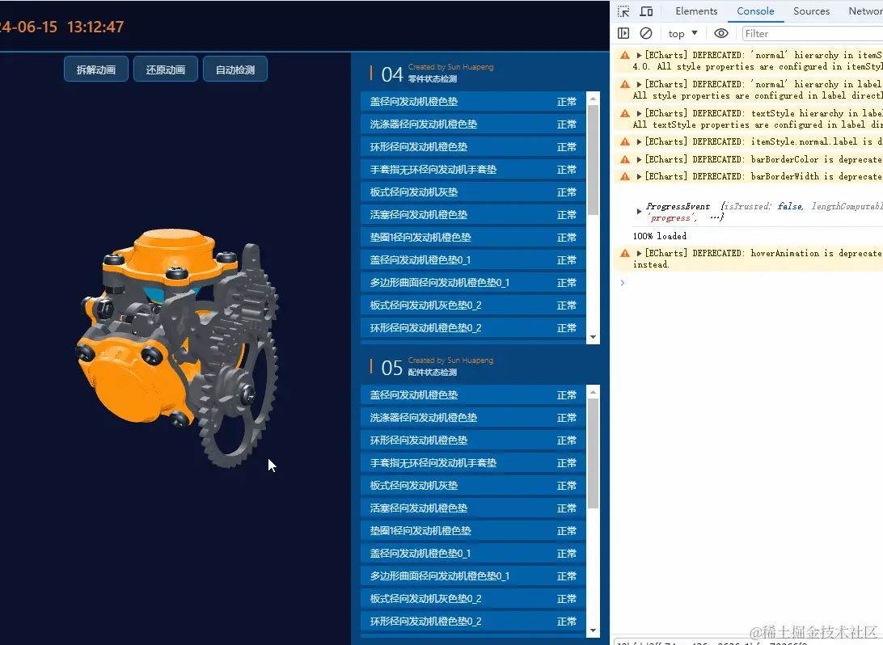Start 自动检测 with its button
883x645 pixels.
[x=235, y=70]
